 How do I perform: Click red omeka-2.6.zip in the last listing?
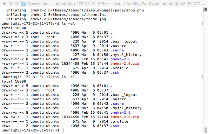coord(125,117)
